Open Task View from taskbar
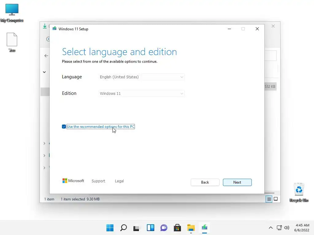This screenshot has width=314, height=235. click(136, 228)
